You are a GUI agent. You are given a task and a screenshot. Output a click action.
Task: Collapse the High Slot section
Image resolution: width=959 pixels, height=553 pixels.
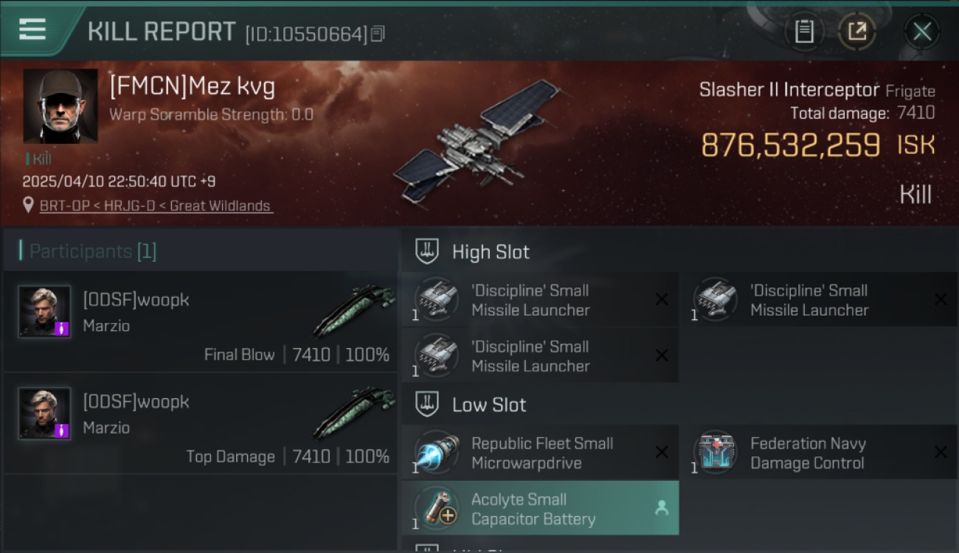pyautogui.click(x=427, y=251)
